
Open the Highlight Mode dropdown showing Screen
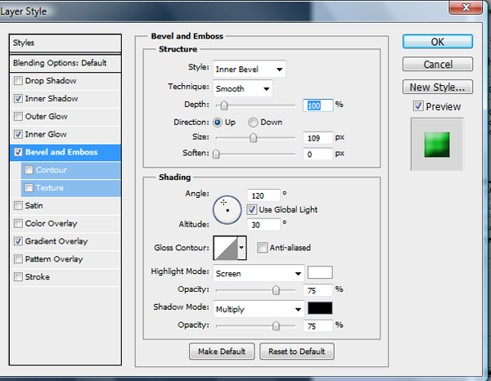click(259, 273)
